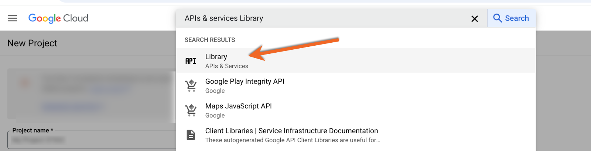Click the magnifying glass search icon
This screenshot has height=151, width=591.
(x=497, y=18)
